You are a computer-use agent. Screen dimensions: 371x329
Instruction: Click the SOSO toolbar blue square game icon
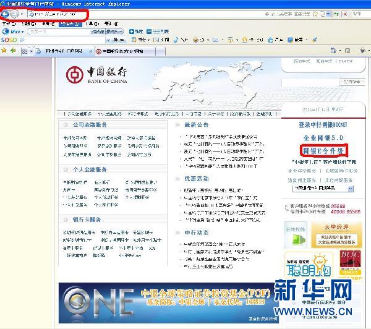(x=291, y=40)
